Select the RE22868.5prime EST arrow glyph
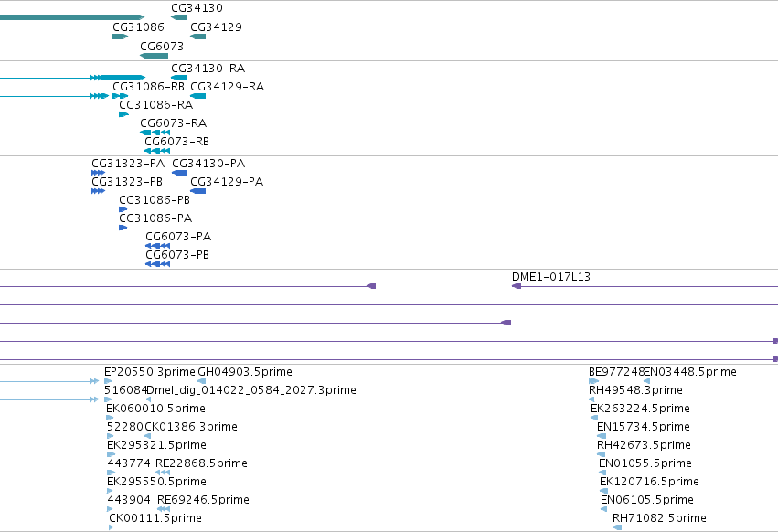The image size is (778, 532). (x=163, y=473)
